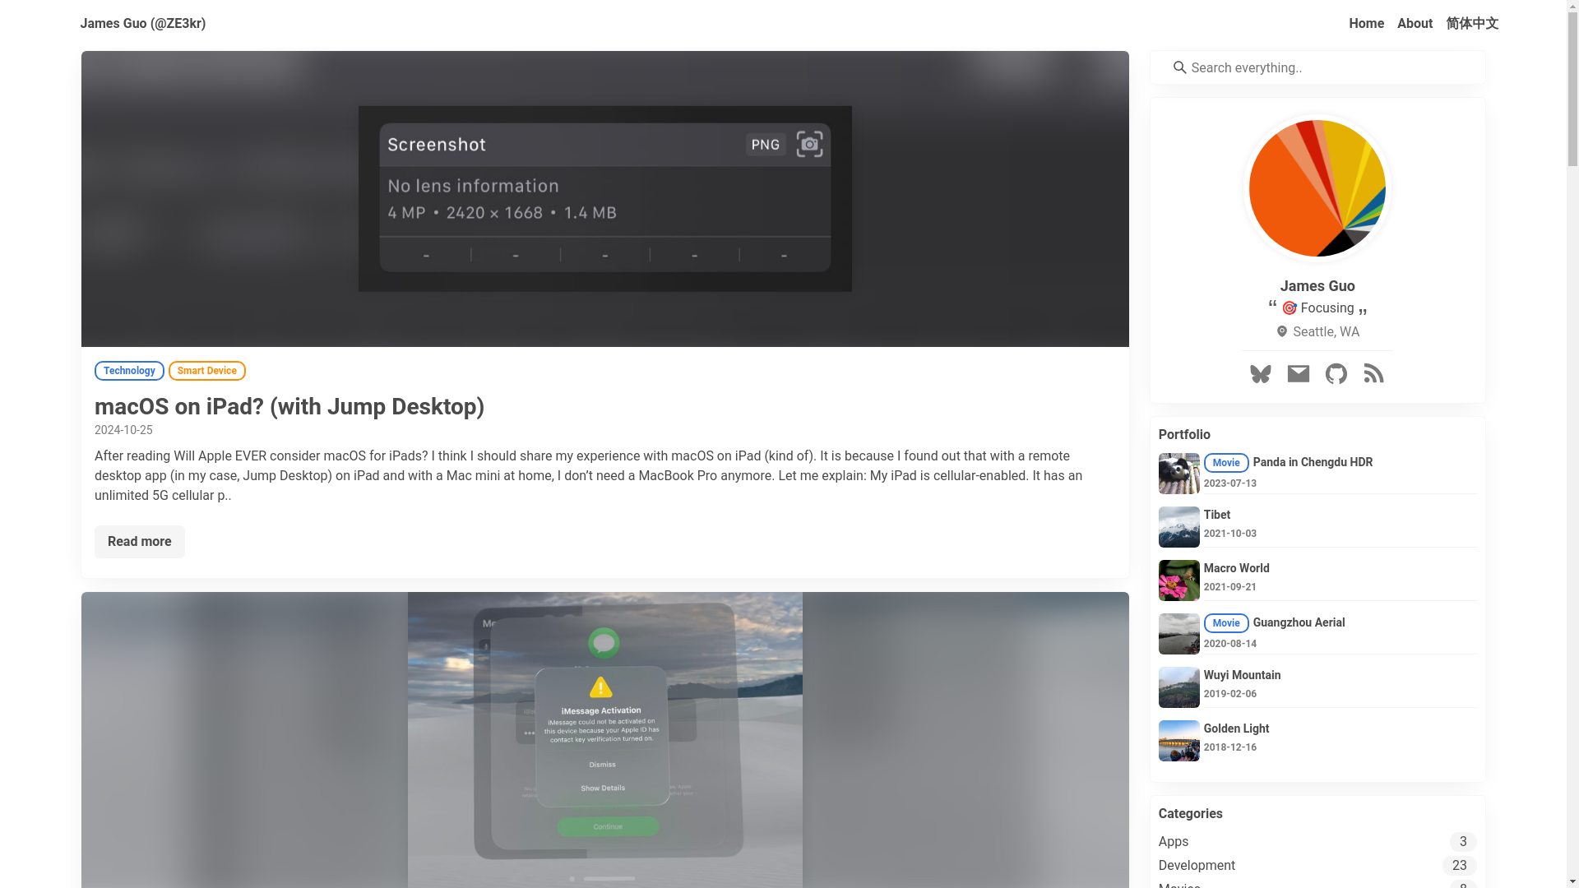Click the 2021-10-03 date under Tibet
The width and height of the screenshot is (1579, 888).
coord(1230,534)
